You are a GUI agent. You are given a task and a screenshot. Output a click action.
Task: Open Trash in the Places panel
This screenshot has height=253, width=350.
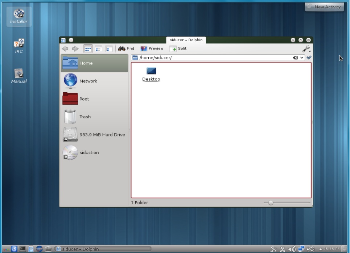[94, 117]
